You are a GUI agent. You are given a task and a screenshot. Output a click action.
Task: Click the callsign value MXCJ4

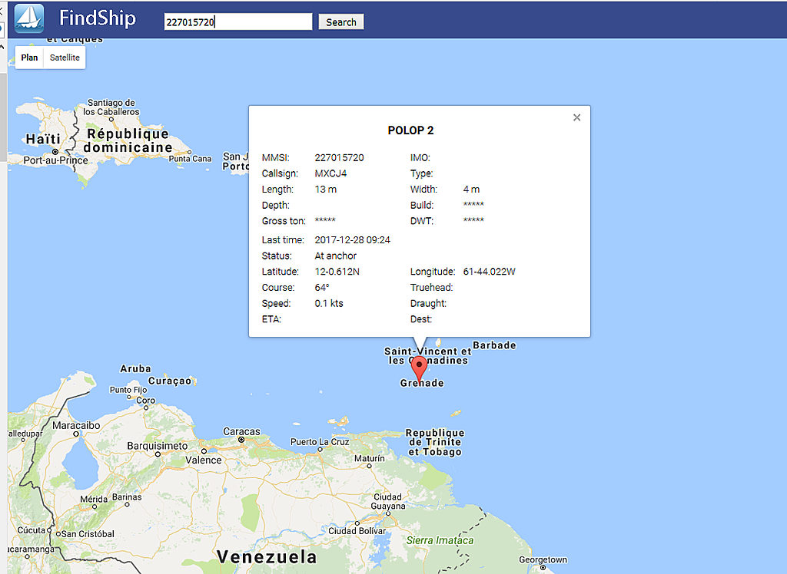point(330,173)
